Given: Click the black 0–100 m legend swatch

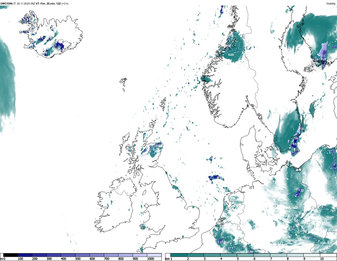Looking at the screenshot, I should point(11,255).
